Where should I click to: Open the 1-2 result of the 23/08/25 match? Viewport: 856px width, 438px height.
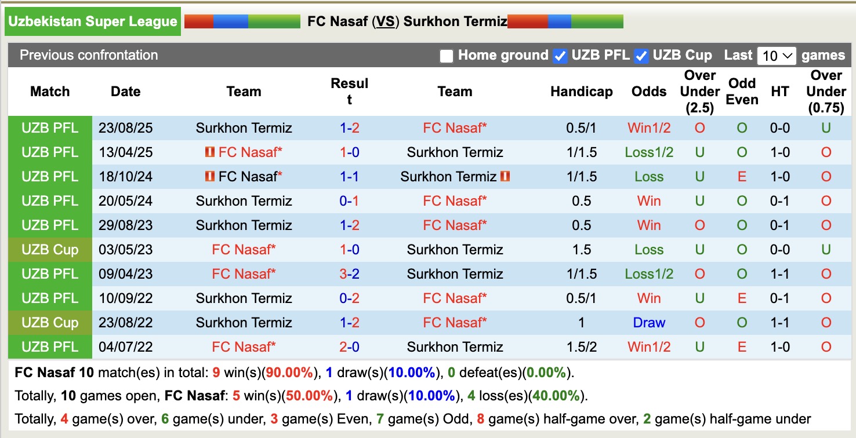[x=349, y=128]
